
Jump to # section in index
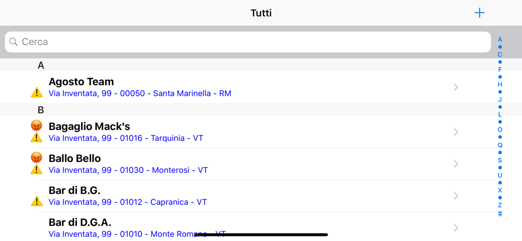(x=500, y=213)
